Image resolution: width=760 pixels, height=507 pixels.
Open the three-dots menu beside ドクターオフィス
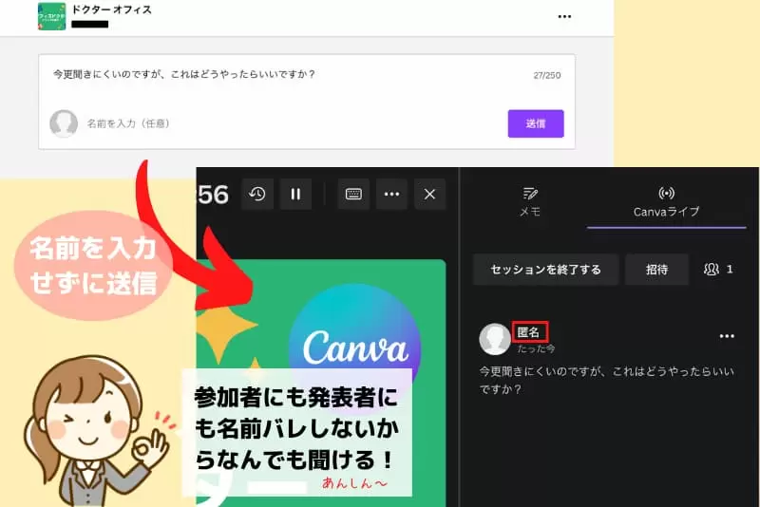(x=564, y=16)
